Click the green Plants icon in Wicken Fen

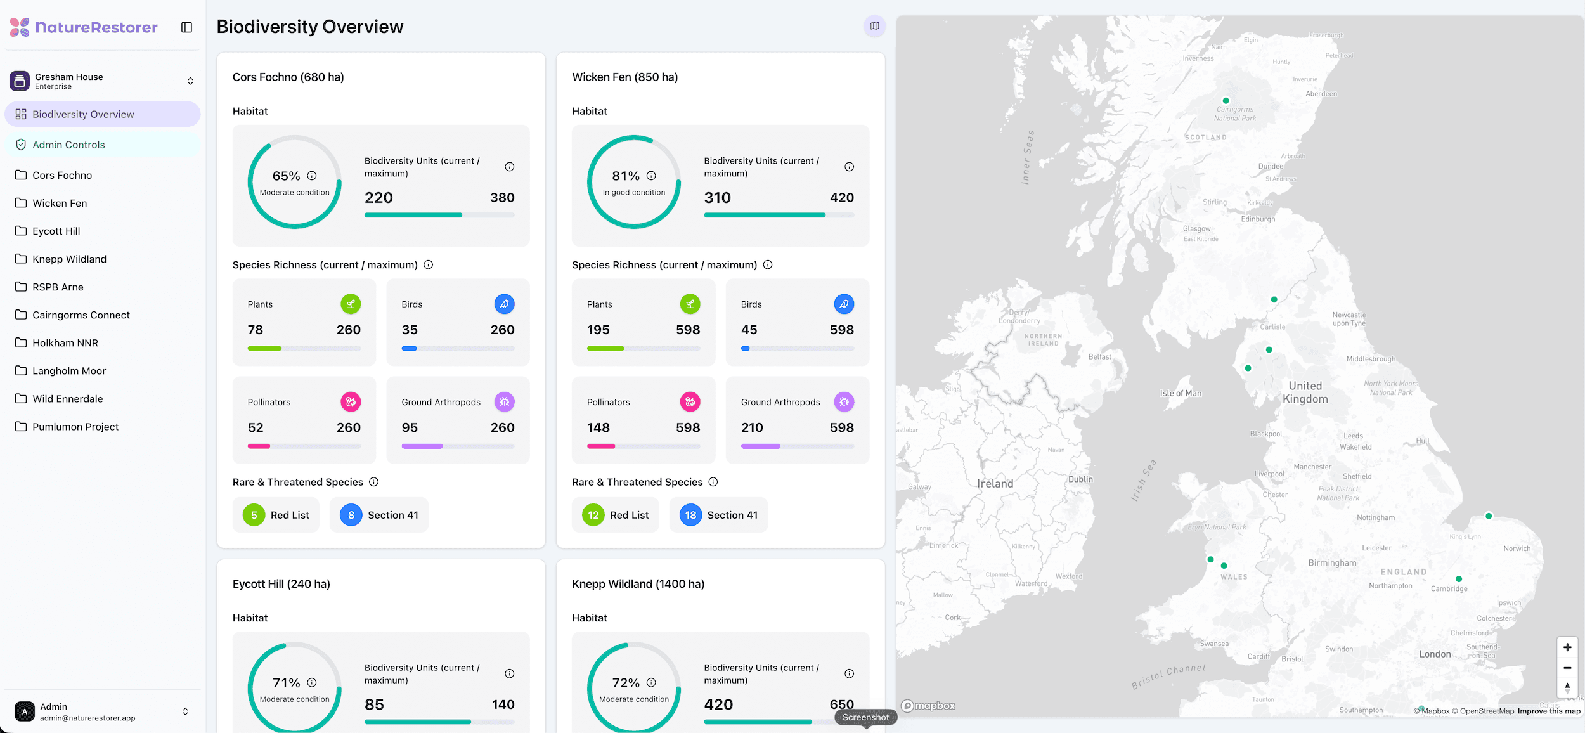(690, 304)
